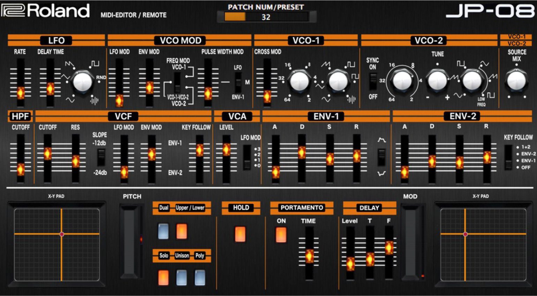The width and height of the screenshot is (537, 296).
Task: Toggle the Portamento ON button
Action: (x=281, y=235)
